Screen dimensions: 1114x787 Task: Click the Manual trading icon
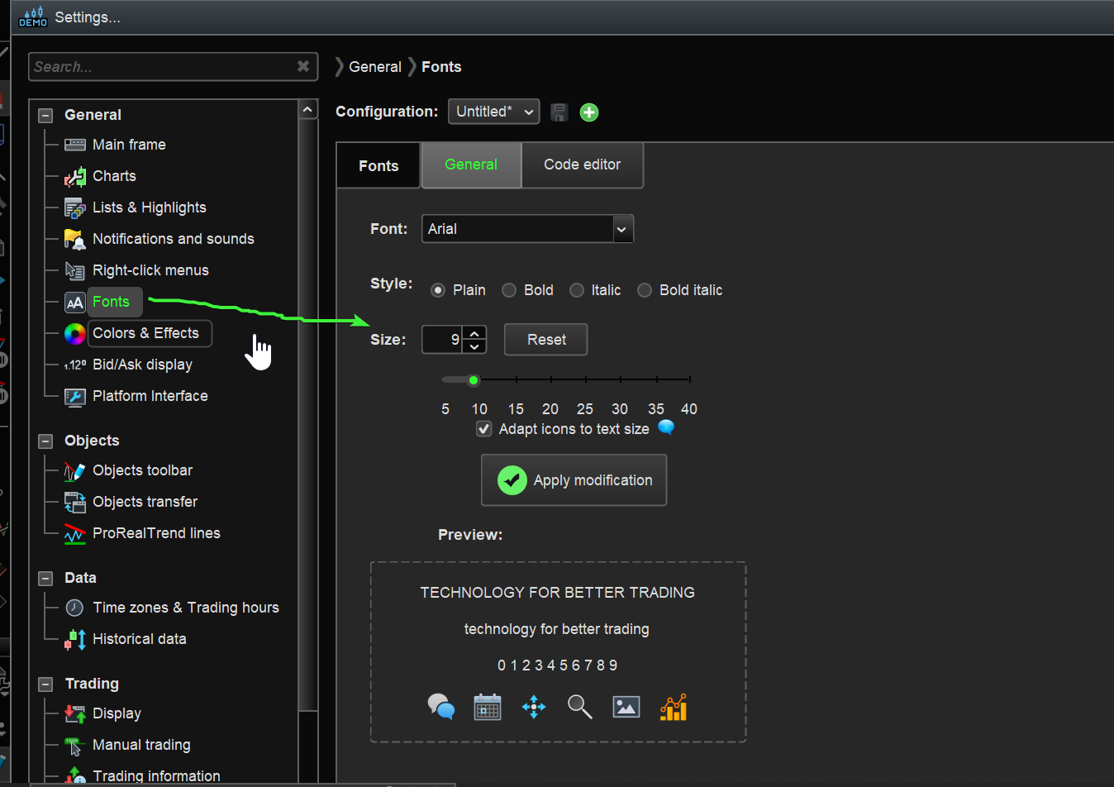pyautogui.click(x=75, y=745)
